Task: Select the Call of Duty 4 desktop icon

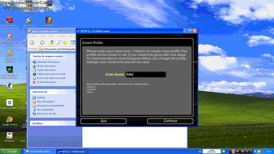Action: coord(9,72)
